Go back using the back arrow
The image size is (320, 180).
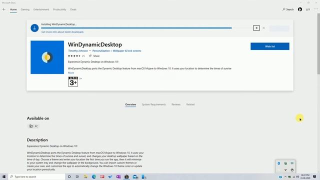tap(4, 9)
